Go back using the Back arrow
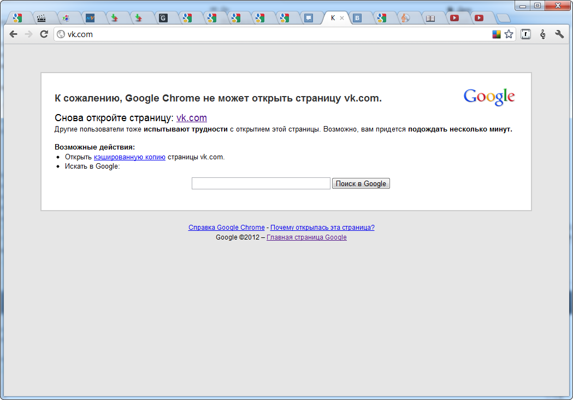Image resolution: width=573 pixels, height=400 pixels. coord(14,34)
